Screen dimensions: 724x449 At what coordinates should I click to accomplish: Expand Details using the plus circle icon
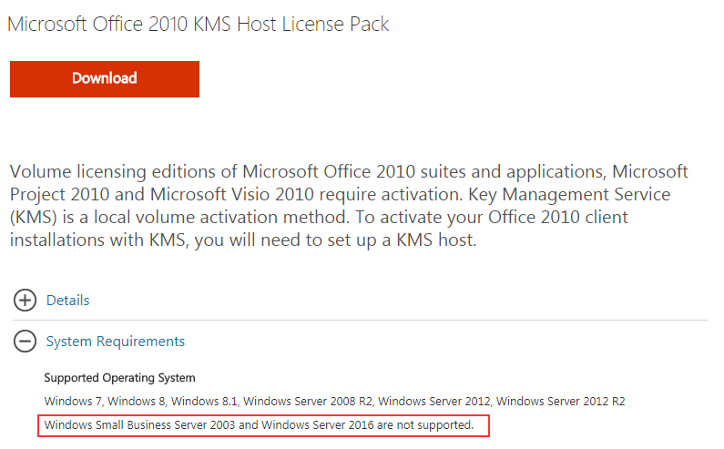click(25, 301)
